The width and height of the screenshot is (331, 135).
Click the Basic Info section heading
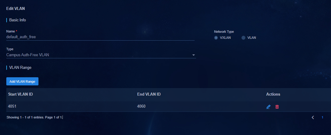[17, 20]
